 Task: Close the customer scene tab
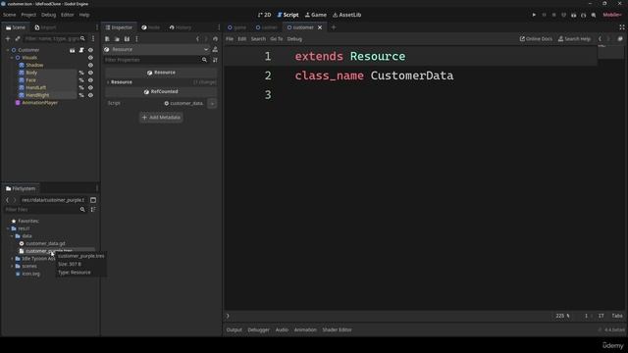coord(320,27)
